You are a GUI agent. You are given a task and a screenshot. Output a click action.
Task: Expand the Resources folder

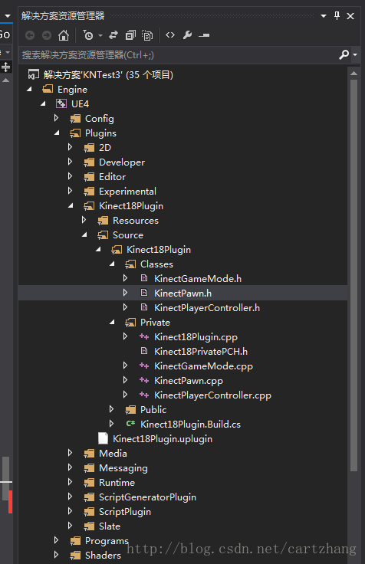pos(84,220)
